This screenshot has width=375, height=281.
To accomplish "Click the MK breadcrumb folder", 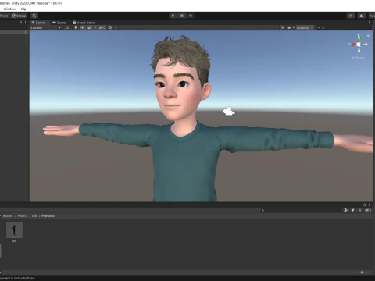I will pos(34,215).
